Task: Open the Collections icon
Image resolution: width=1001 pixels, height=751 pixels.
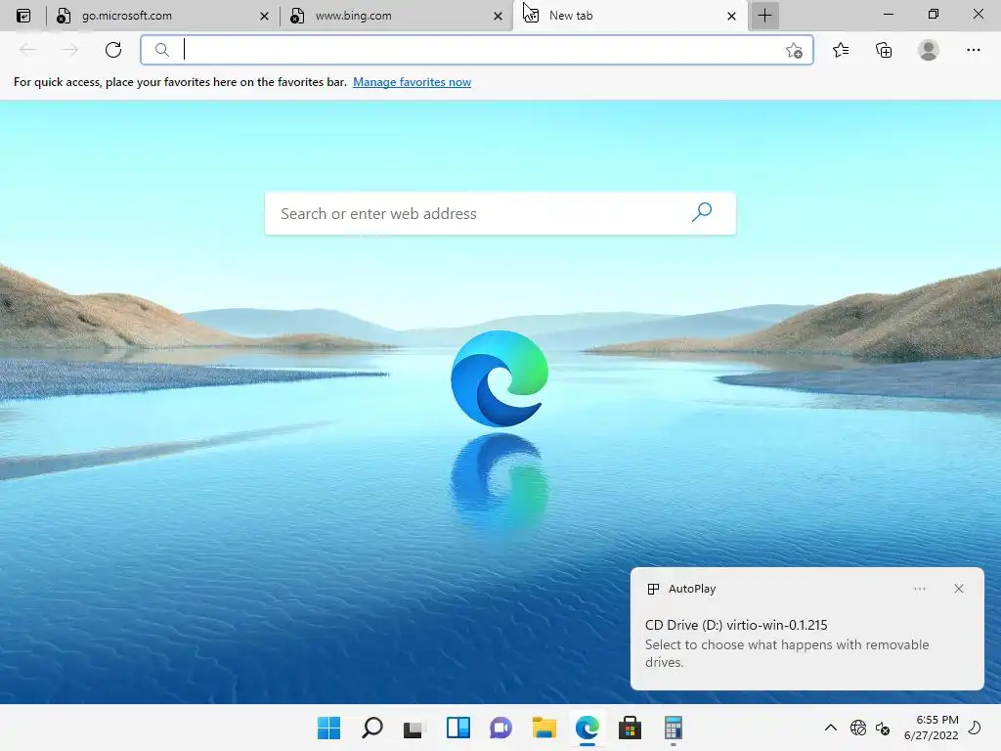Action: (x=884, y=50)
